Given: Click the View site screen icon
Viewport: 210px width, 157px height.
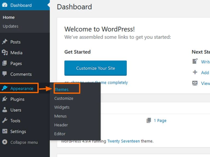Looking at the screenshot, I should coord(195,83).
